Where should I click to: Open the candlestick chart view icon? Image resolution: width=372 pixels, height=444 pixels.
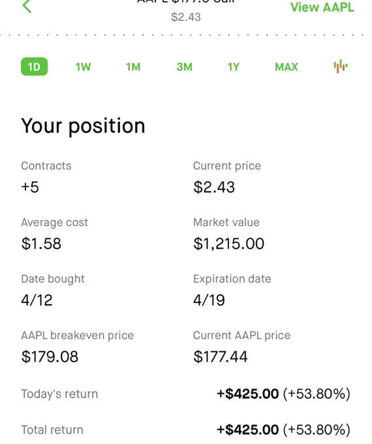[340, 67]
